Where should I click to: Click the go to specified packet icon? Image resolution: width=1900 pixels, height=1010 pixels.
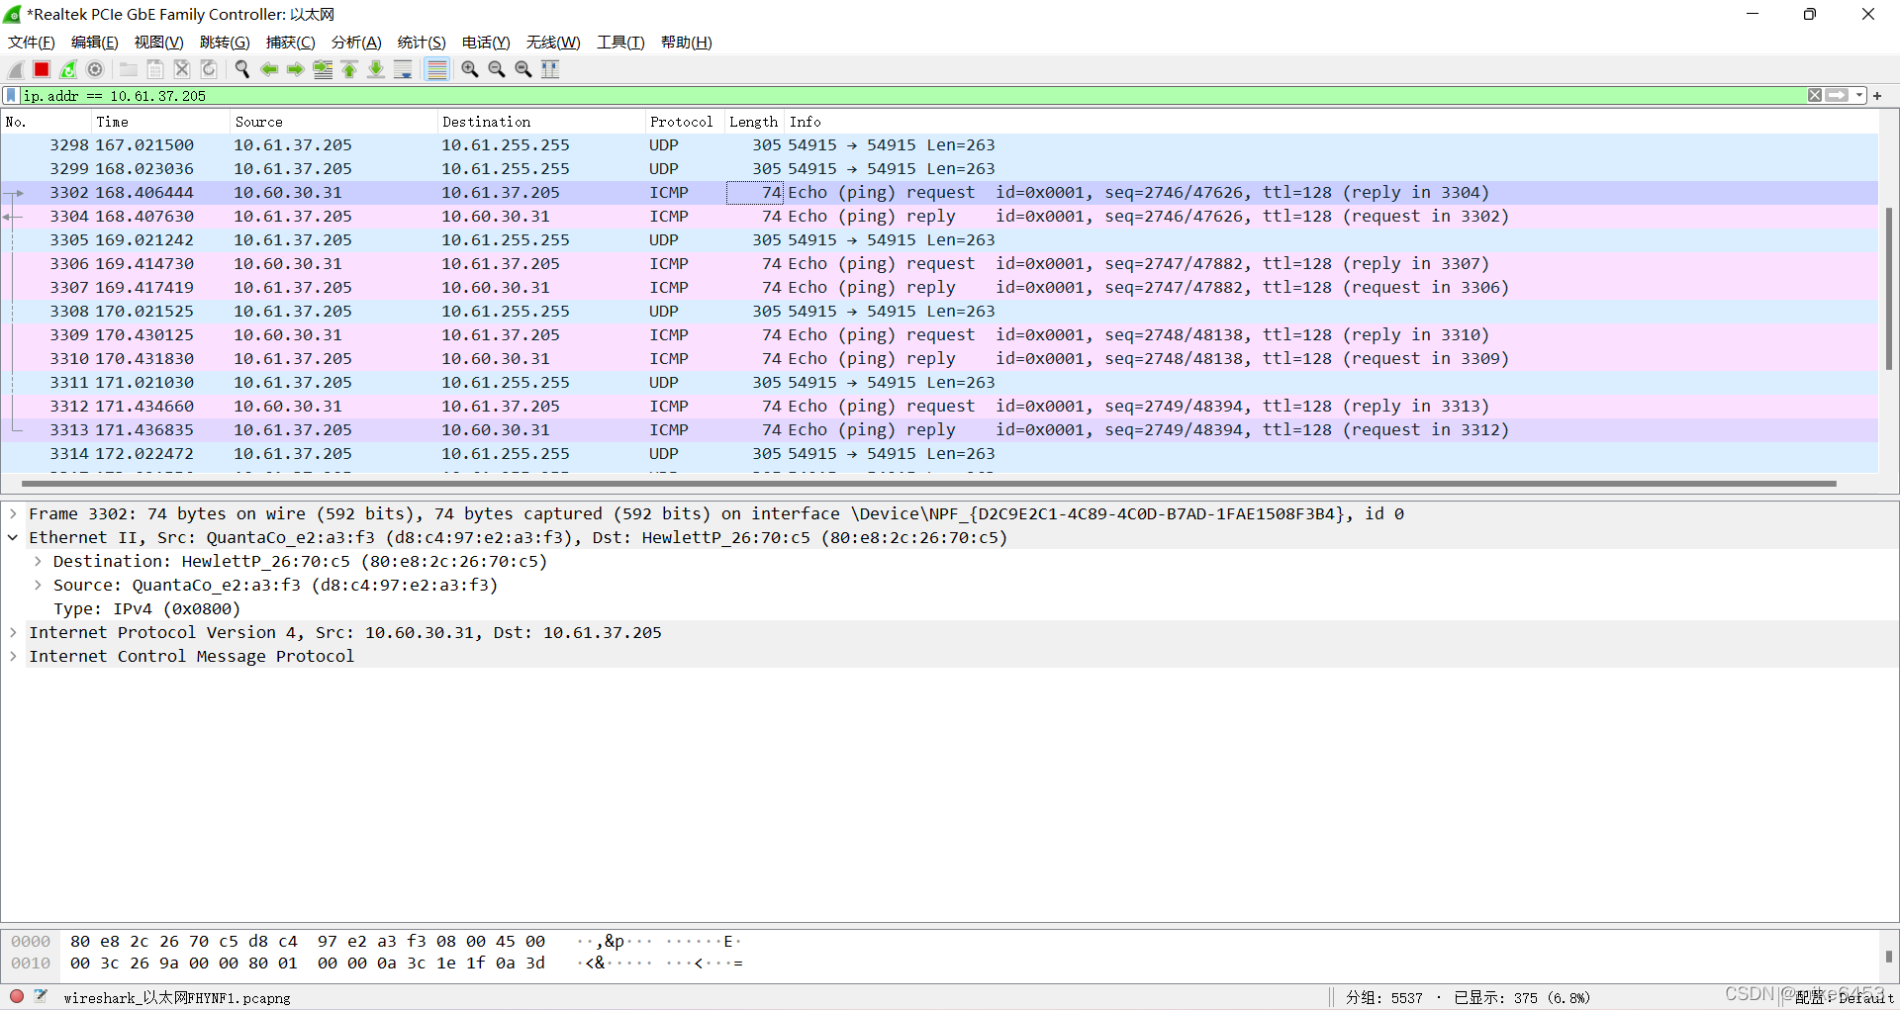[323, 69]
